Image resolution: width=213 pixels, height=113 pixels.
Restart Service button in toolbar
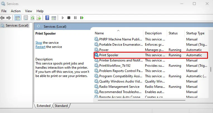[82, 18]
